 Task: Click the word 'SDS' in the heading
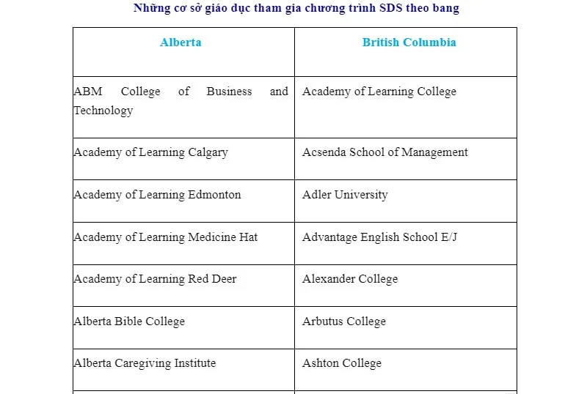coord(393,8)
